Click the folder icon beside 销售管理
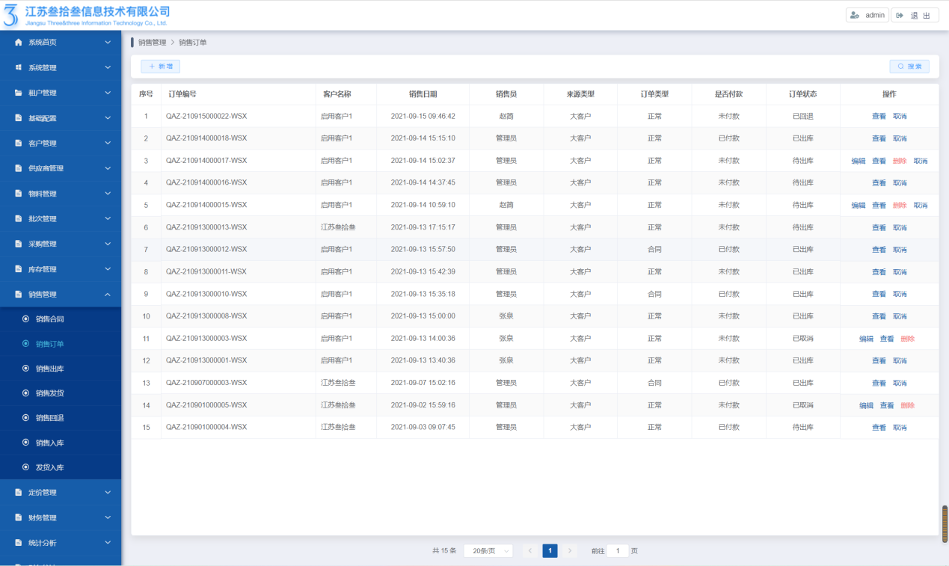The width and height of the screenshot is (949, 566). click(x=19, y=295)
